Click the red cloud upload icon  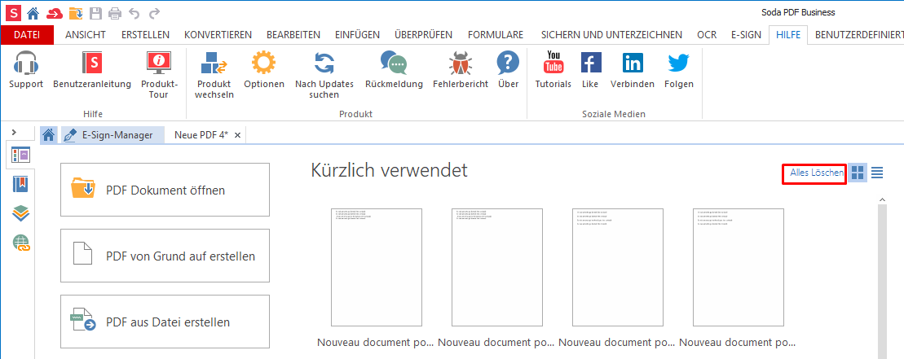click(54, 13)
